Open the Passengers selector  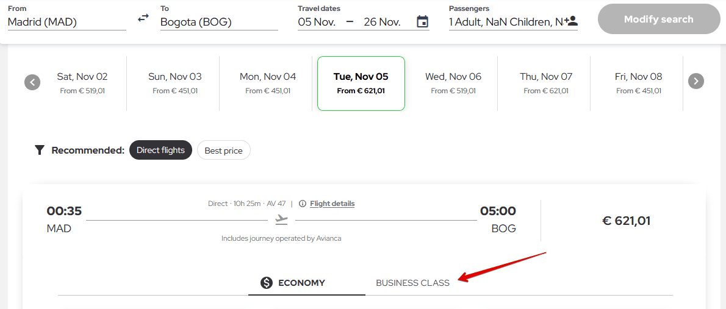pyautogui.click(x=505, y=22)
